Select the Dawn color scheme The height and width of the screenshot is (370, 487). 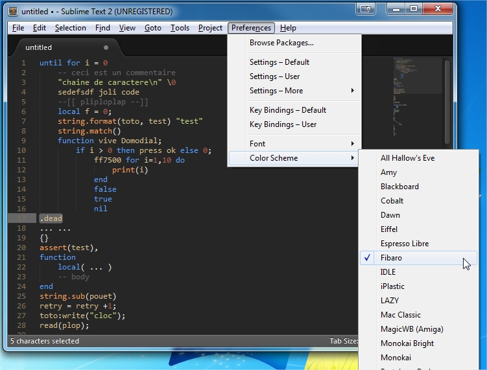[418, 215]
